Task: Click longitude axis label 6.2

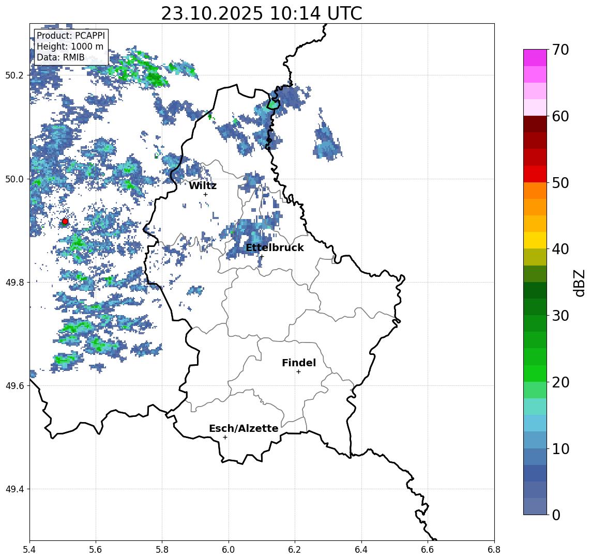Action: coord(295,550)
